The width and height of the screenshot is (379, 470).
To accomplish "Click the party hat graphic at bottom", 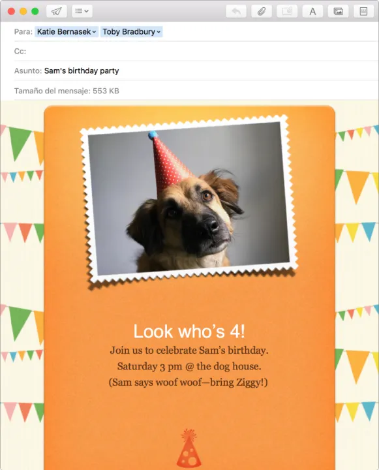I will [x=189, y=448].
